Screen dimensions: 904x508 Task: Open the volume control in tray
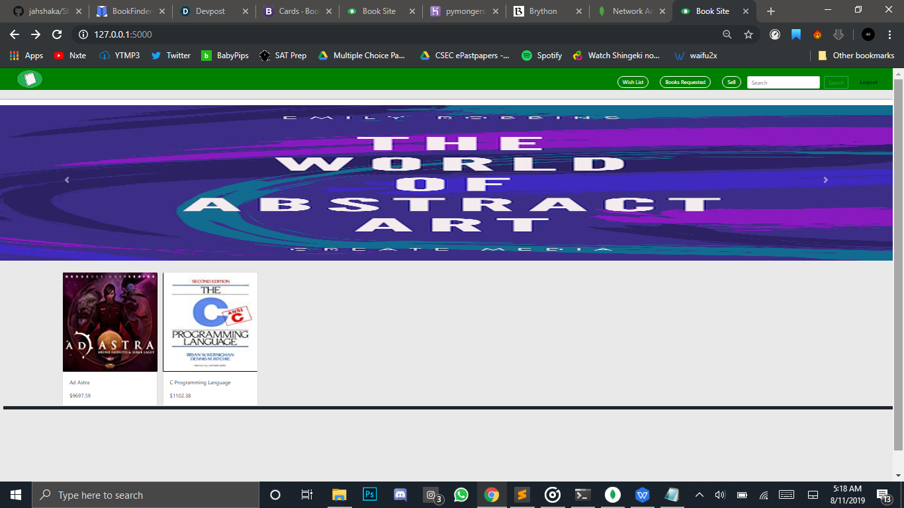coord(721,495)
